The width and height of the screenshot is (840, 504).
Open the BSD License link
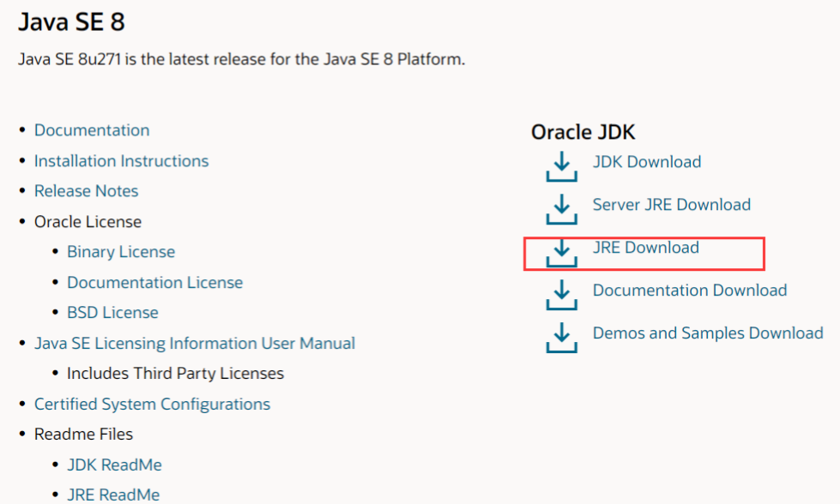coord(112,313)
